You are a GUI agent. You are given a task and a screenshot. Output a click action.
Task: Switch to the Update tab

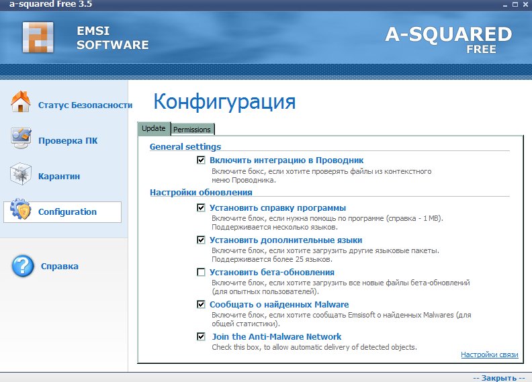coord(154,128)
